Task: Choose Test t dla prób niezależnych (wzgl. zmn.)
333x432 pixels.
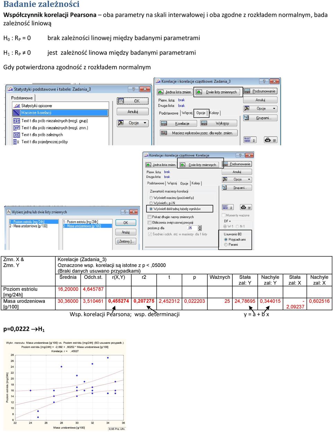Action: click(x=54, y=128)
